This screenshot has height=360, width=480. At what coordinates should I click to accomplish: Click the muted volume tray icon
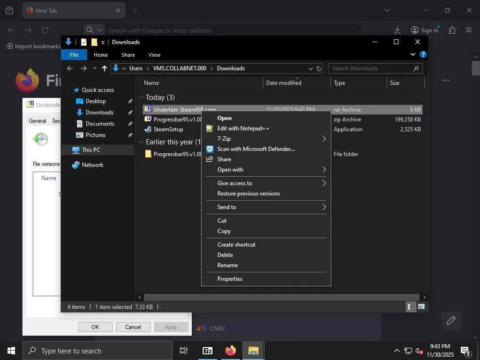pyautogui.click(x=419, y=351)
